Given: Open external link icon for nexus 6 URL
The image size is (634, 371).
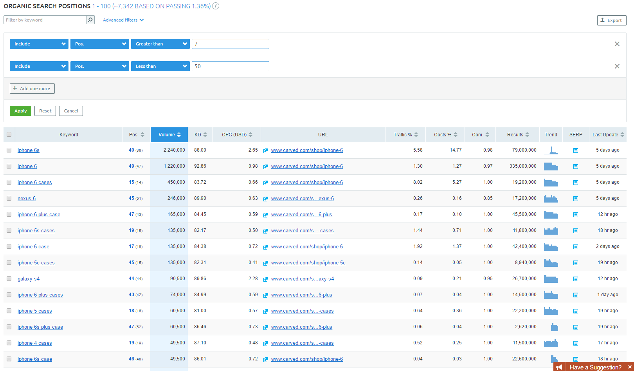Looking at the screenshot, I should pos(266,199).
